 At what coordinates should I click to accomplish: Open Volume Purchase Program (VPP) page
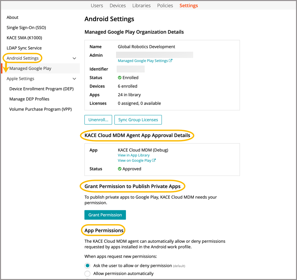click(40, 109)
